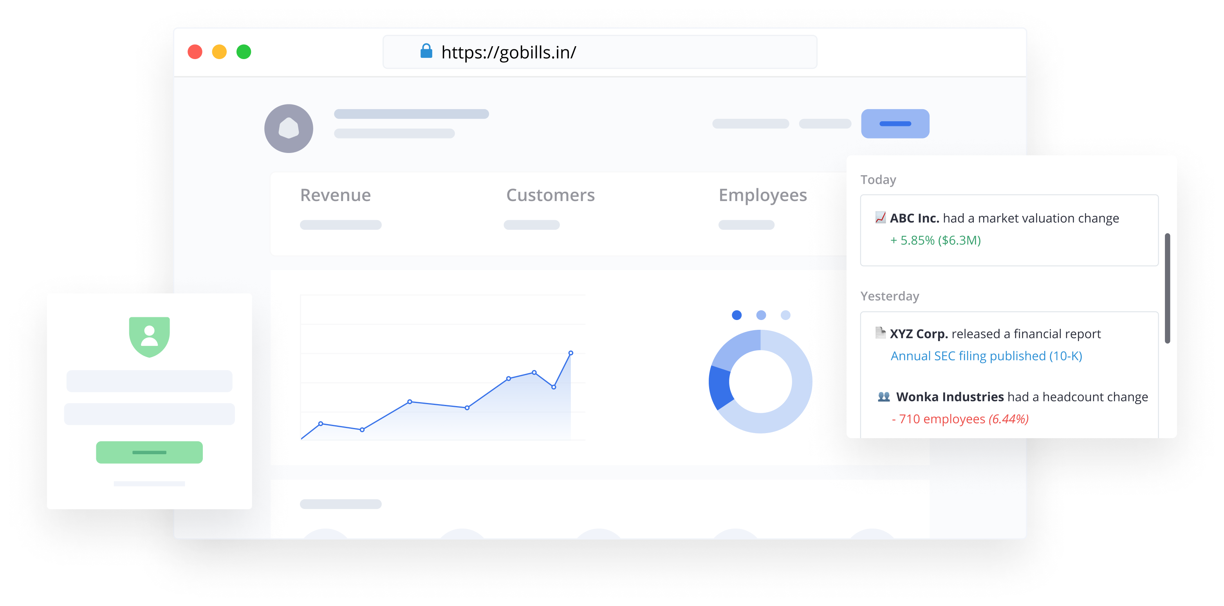The width and height of the screenshot is (1224, 606).
Task: Switch to the Employees tab
Action: click(762, 195)
